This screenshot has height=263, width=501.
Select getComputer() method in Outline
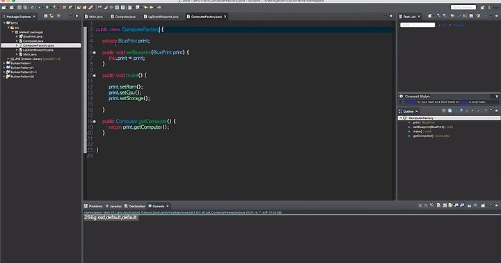click(429, 136)
